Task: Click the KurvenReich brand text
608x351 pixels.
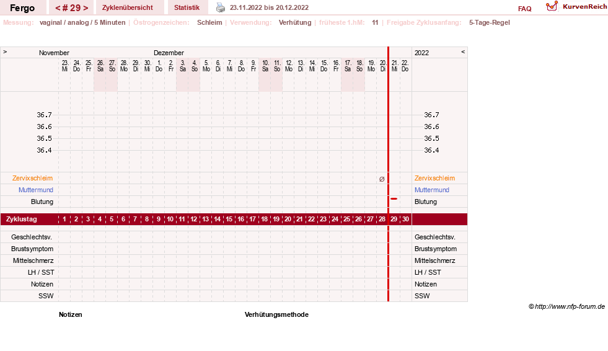Action: [x=584, y=7]
